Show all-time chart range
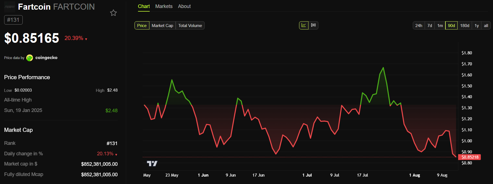 [486, 26]
